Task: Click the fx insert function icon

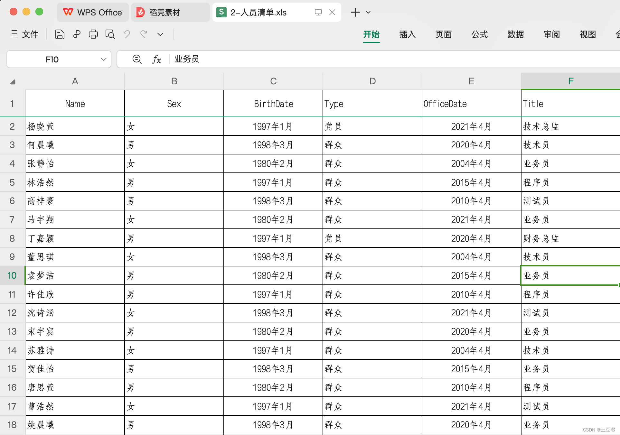Action: click(x=156, y=59)
